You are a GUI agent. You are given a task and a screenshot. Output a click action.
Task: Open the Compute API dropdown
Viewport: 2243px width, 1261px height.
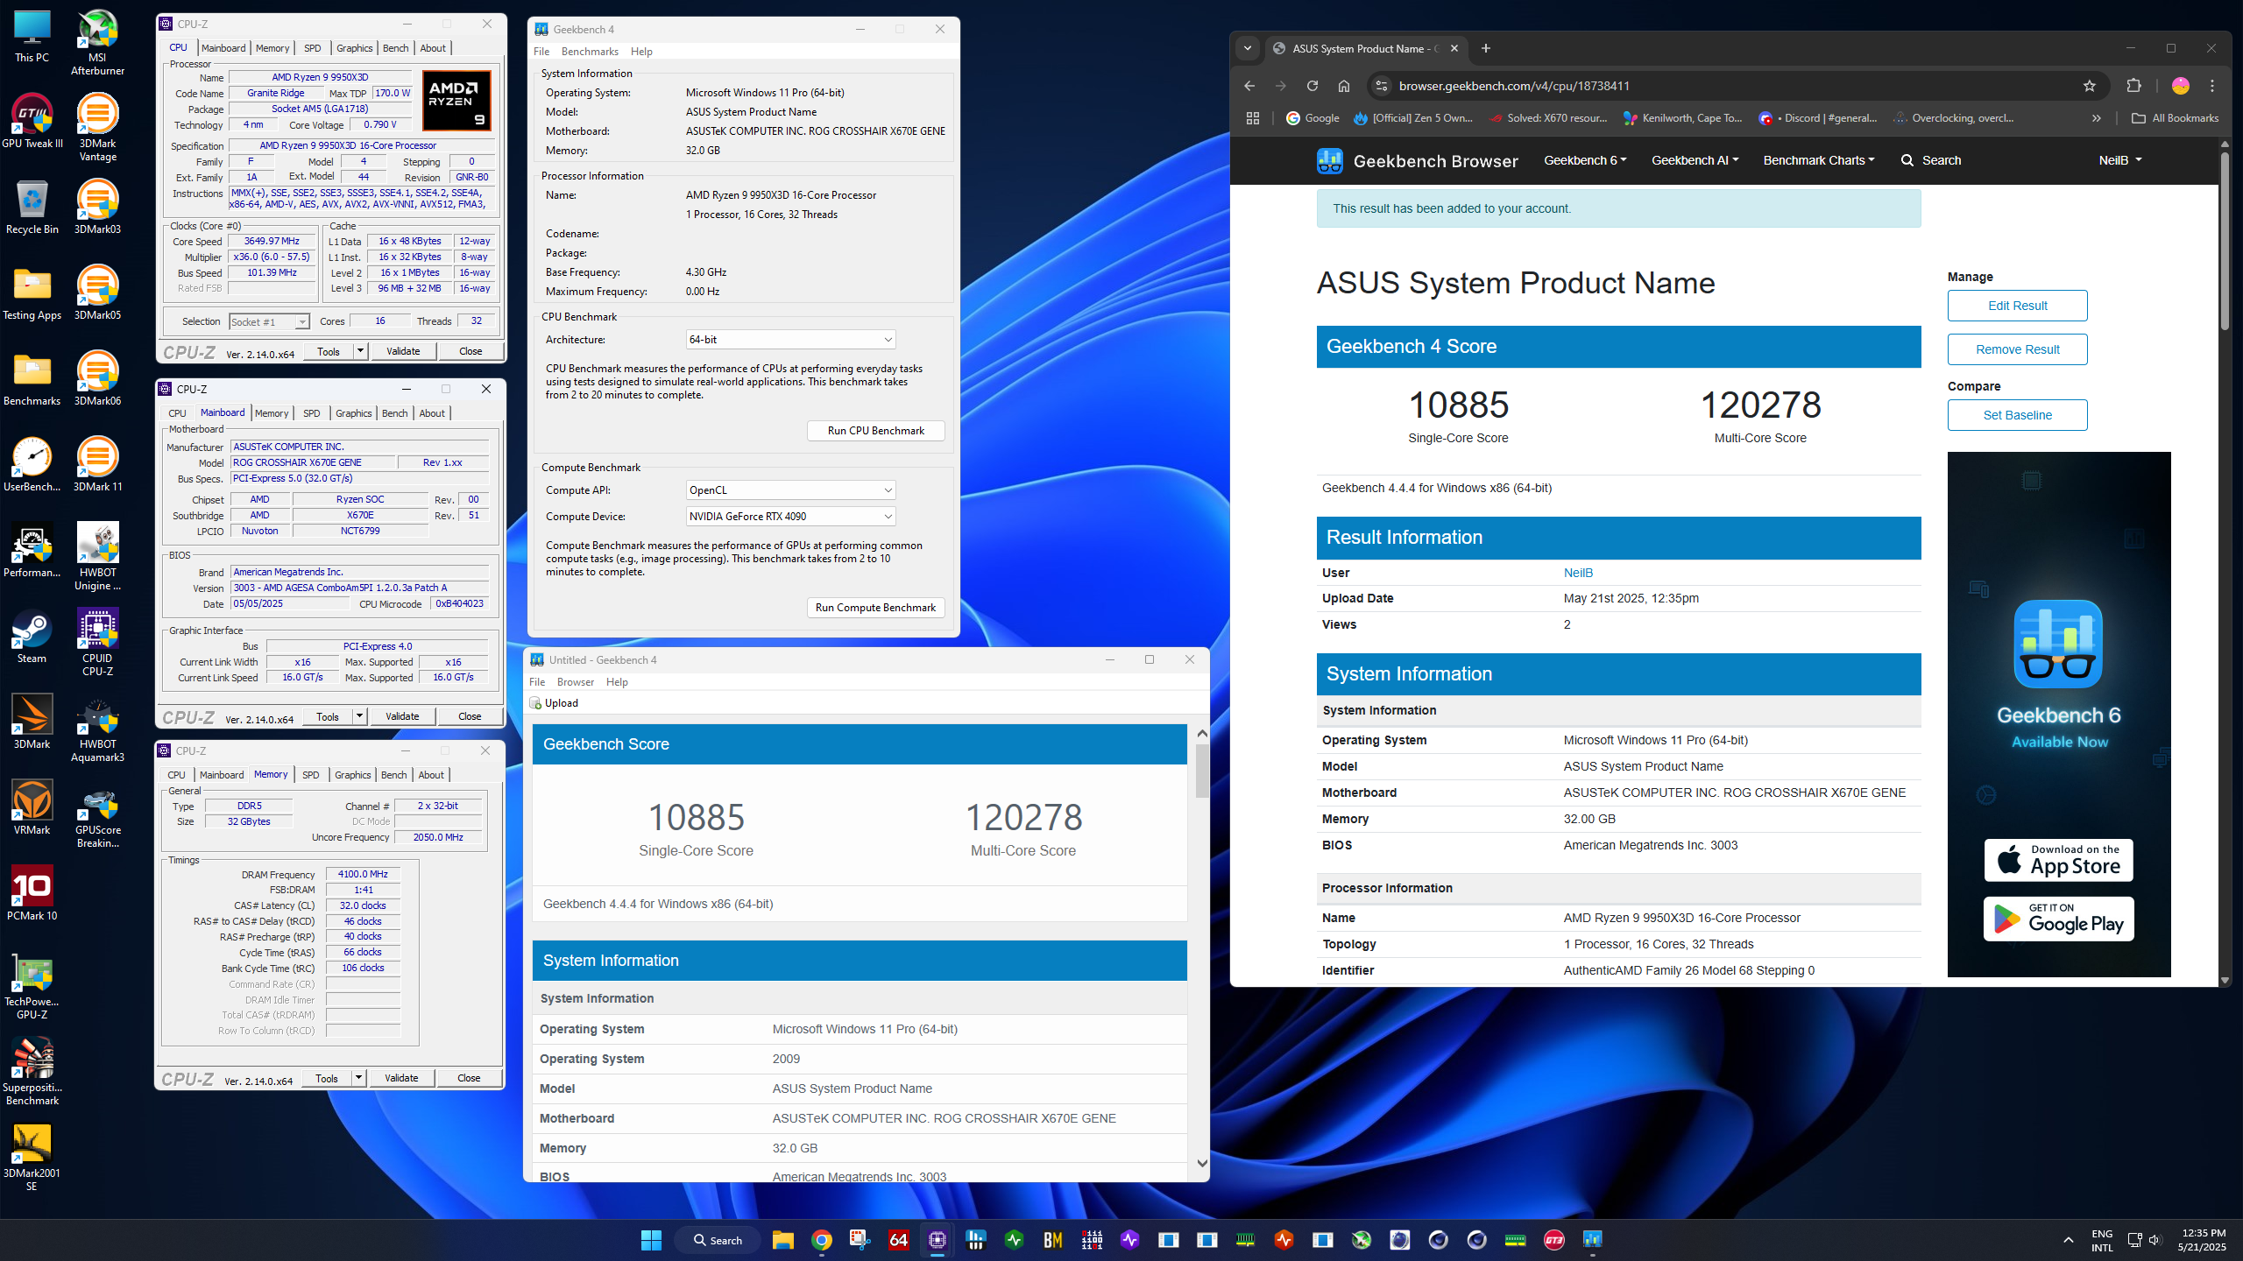pyautogui.click(x=790, y=490)
